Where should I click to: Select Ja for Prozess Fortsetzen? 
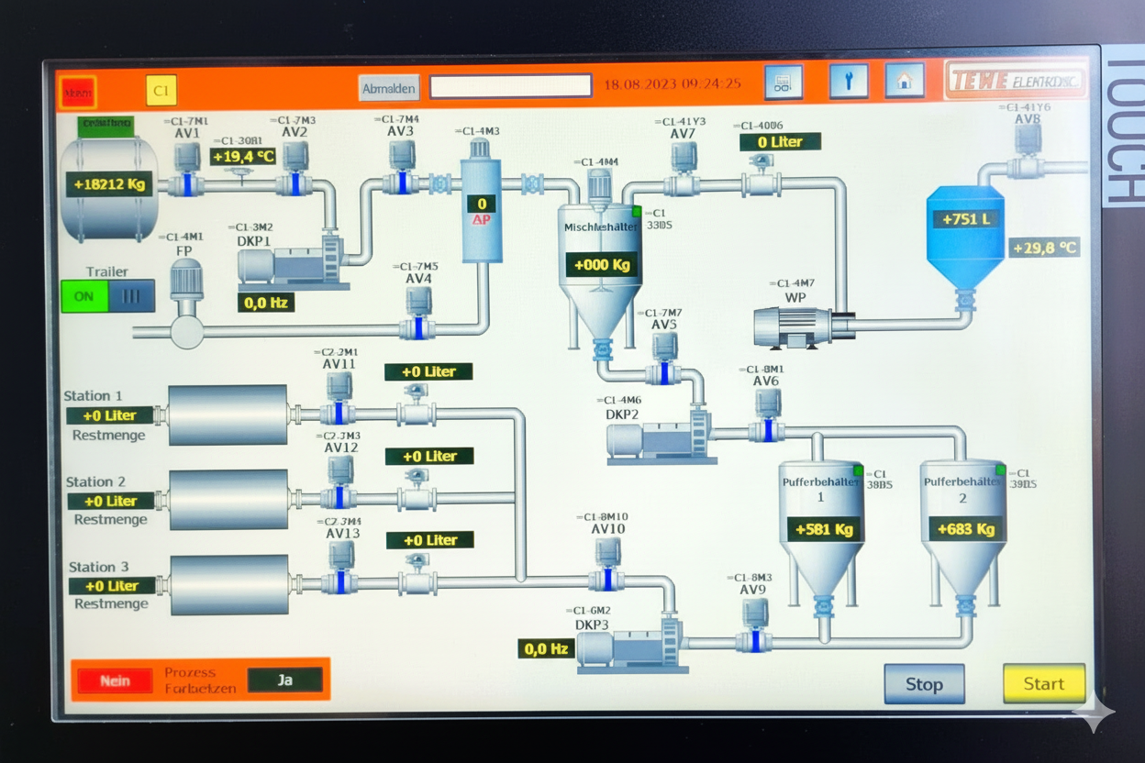tap(285, 680)
